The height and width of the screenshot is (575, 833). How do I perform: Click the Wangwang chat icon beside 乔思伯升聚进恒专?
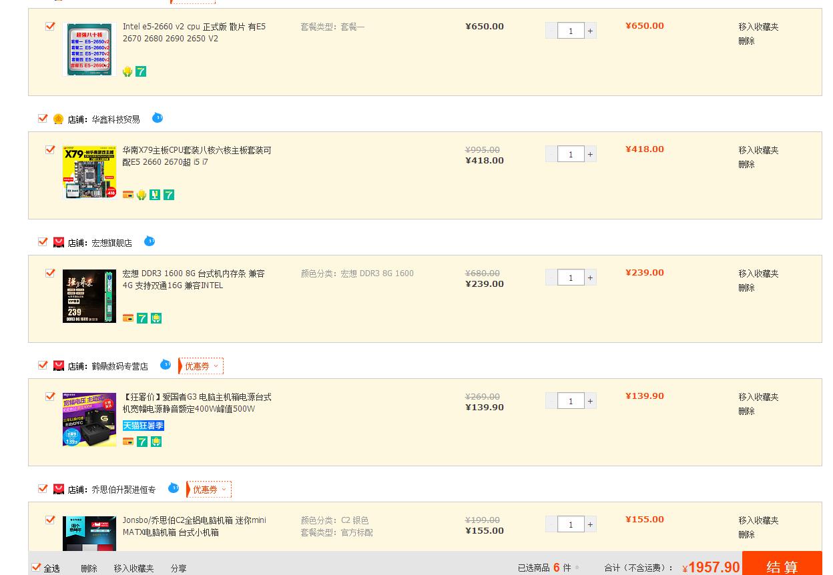pos(174,488)
